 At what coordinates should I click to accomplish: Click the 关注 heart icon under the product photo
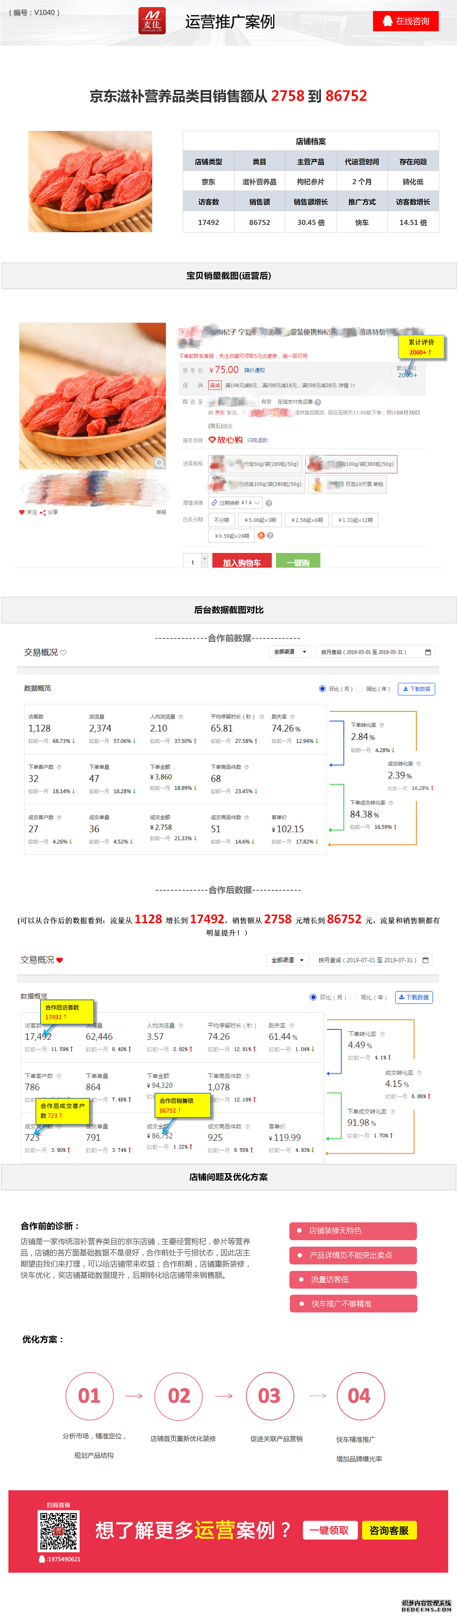pos(22,512)
